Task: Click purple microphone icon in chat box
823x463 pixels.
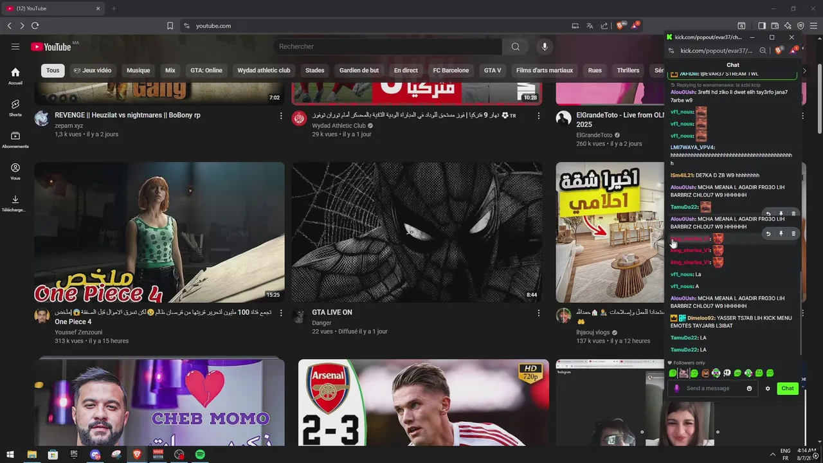Action: tap(676, 388)
